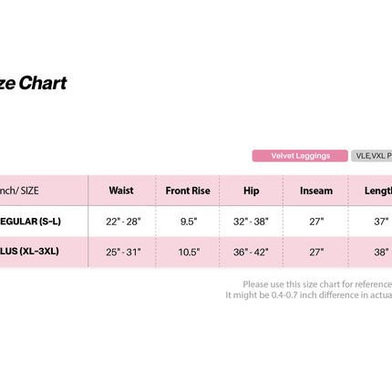392x392 pixels.
Task: Click the 32" - 38" hip value
Action: coord(251,222)
